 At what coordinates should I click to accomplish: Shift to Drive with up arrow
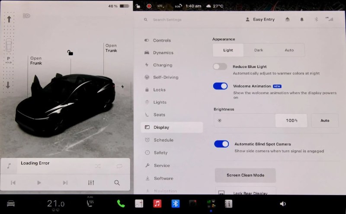coord(9,19)
